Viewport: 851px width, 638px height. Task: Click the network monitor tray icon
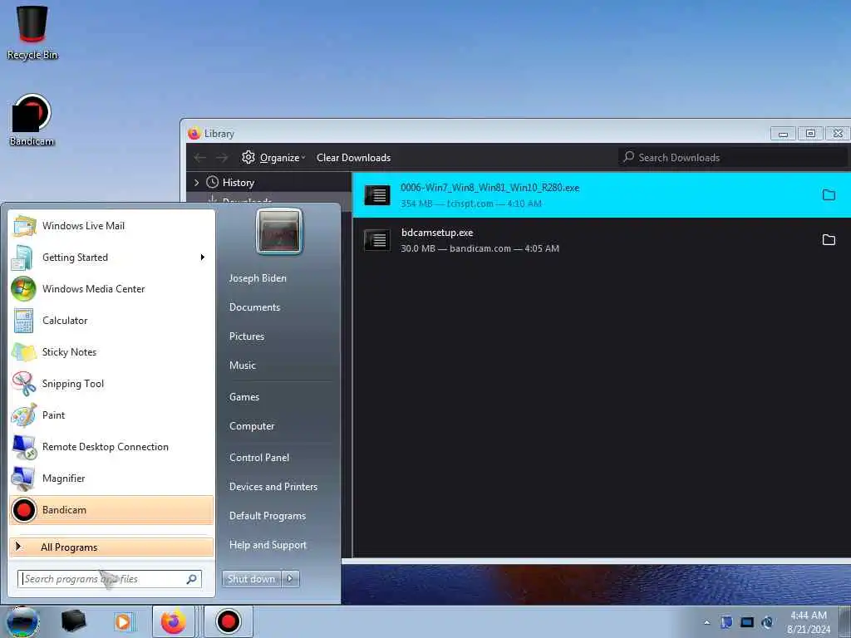pos(747,622)
